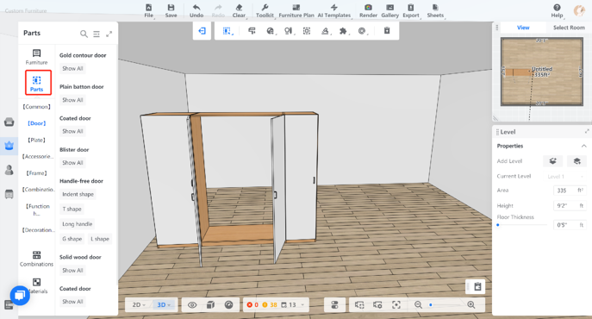The image size is (592, 319).
Task: Choose L shape handle-free door
Action: tap(100, 239)
